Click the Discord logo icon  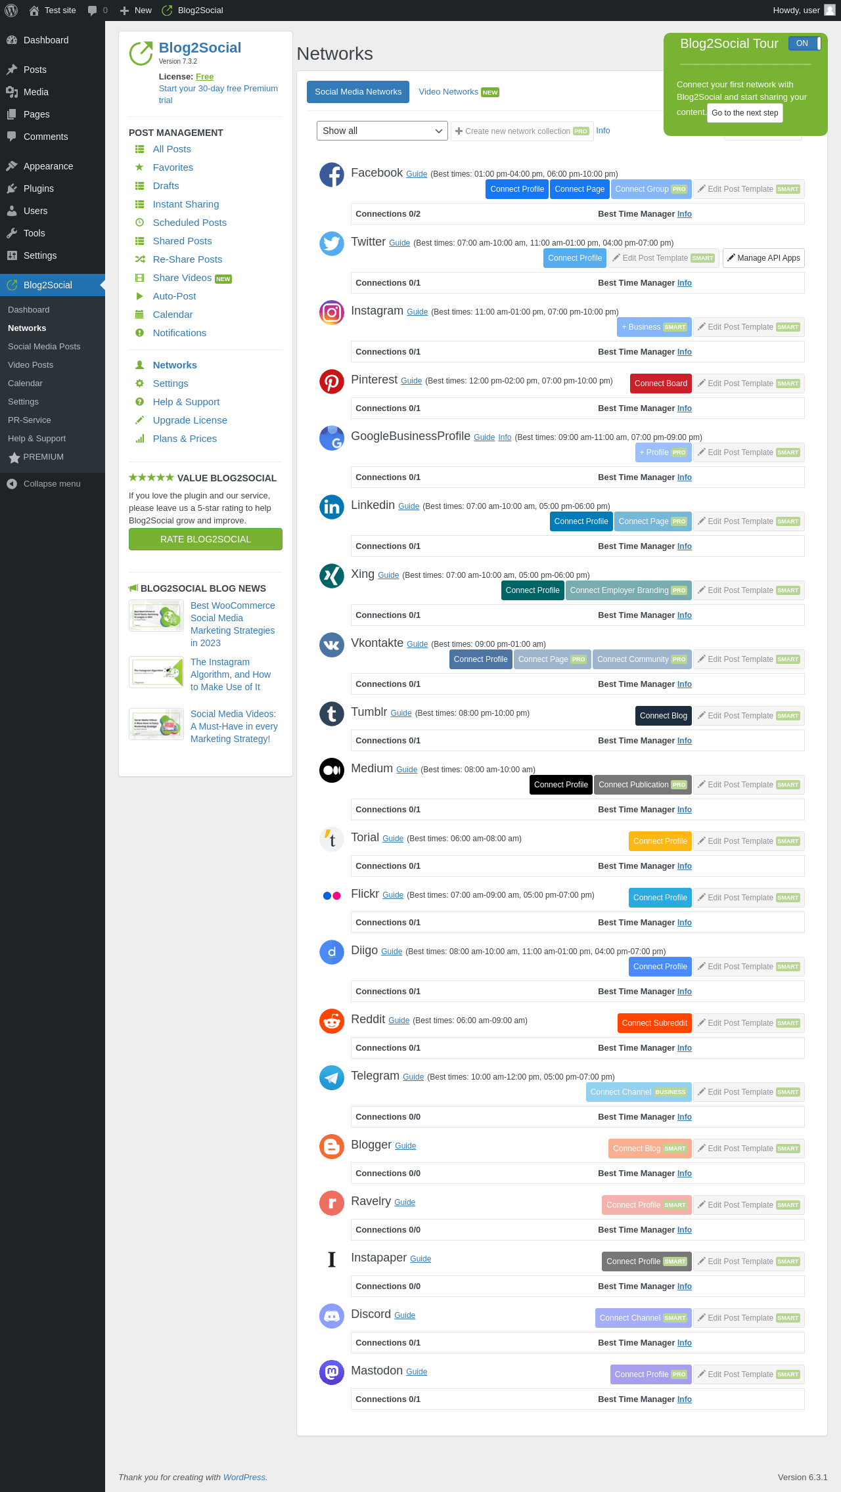tap(332, 1316)
